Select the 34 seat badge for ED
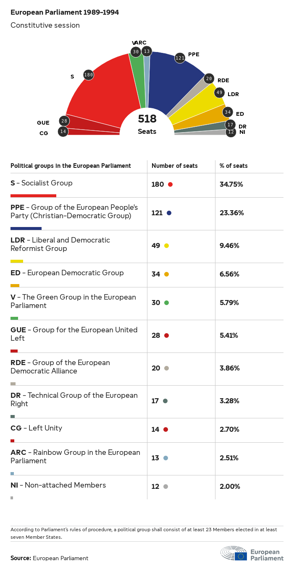The width and height of the screenshot is (294, 569). 228,112
